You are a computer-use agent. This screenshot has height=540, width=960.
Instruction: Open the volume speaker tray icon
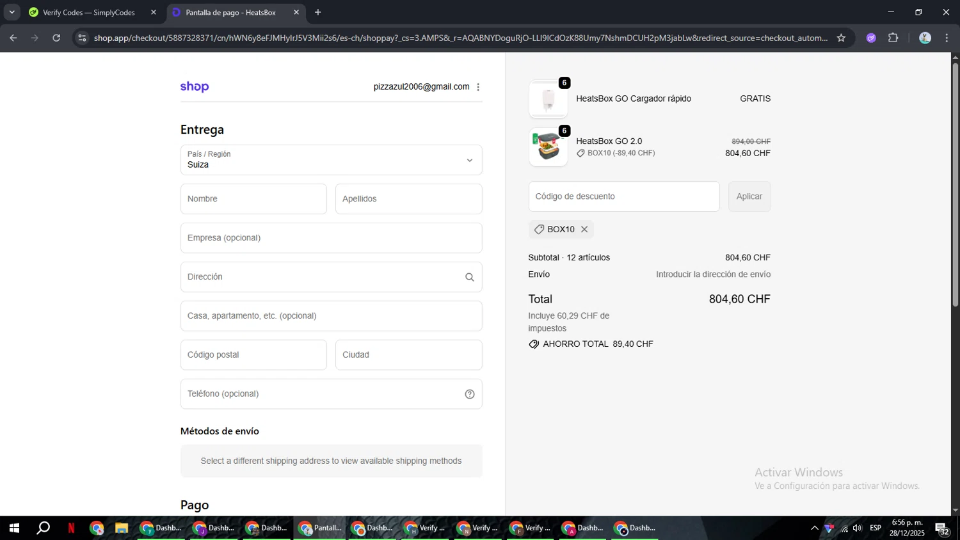click(x=858, y=528)
